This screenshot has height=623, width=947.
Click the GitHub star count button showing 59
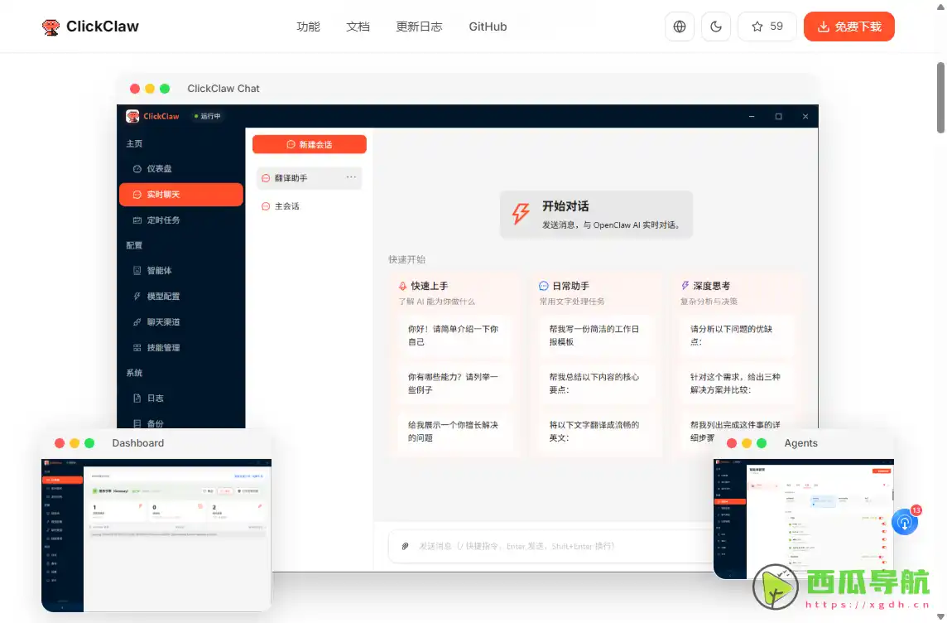click(767, 27)
